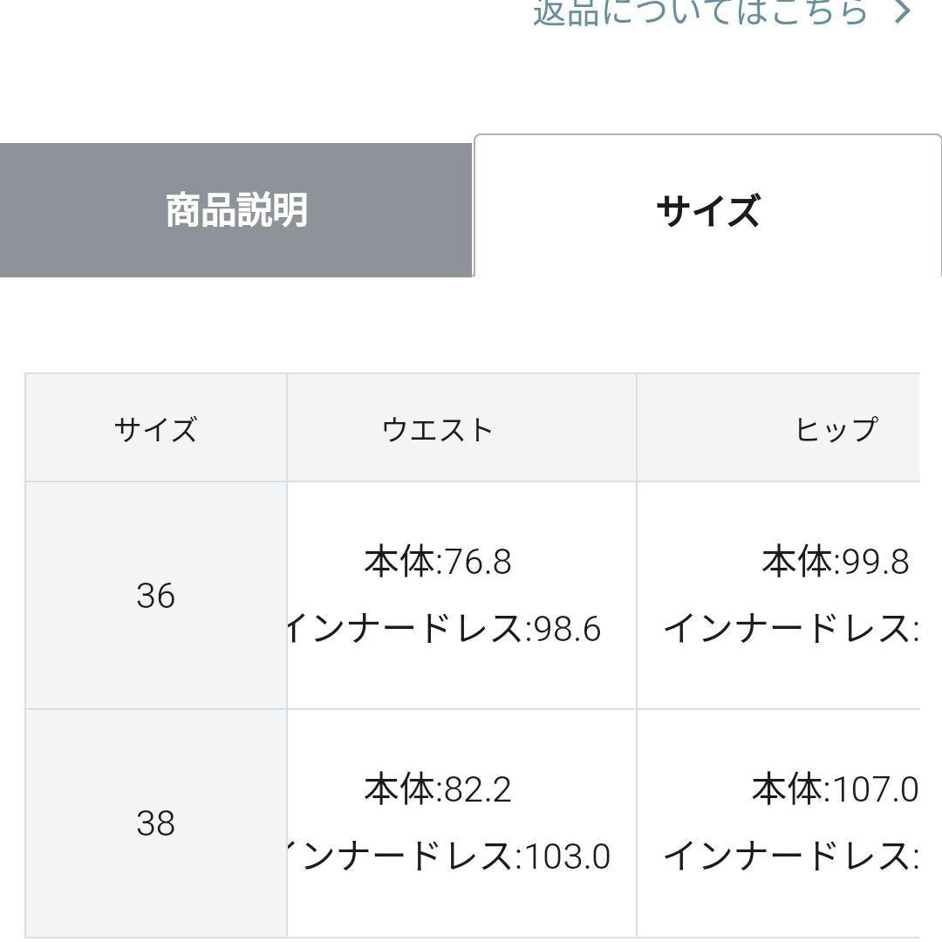Click the waist 本体:82.2 value
This screenshot has width=942, height=942.
tap(438, 789)
